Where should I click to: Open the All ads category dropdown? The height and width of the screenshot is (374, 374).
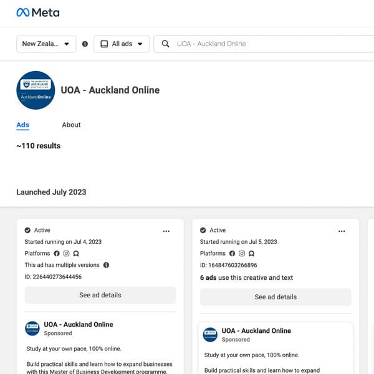[x=122, y=44]
